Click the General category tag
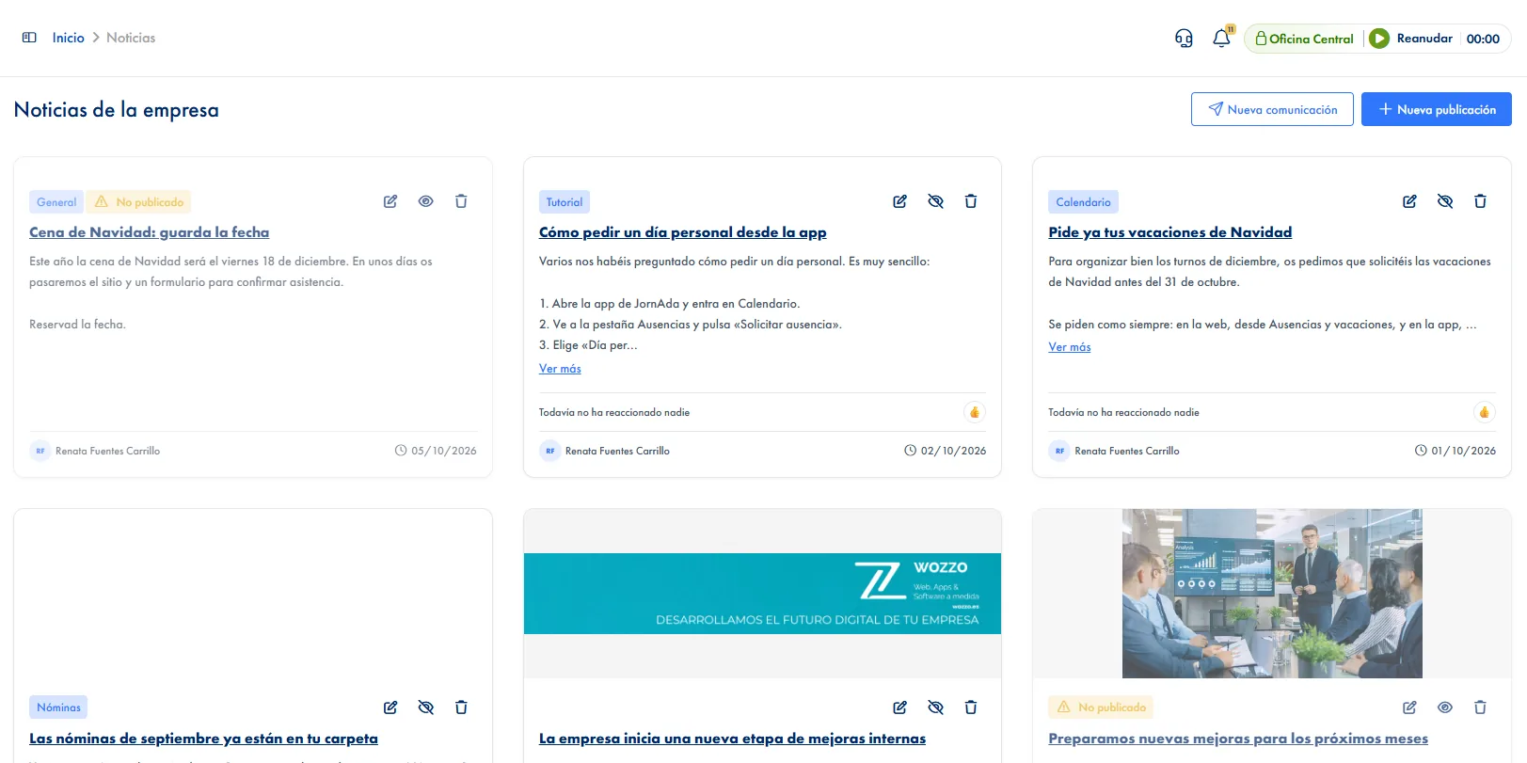Viewport: 1527px width, 763px height. (x=56, y=202)
